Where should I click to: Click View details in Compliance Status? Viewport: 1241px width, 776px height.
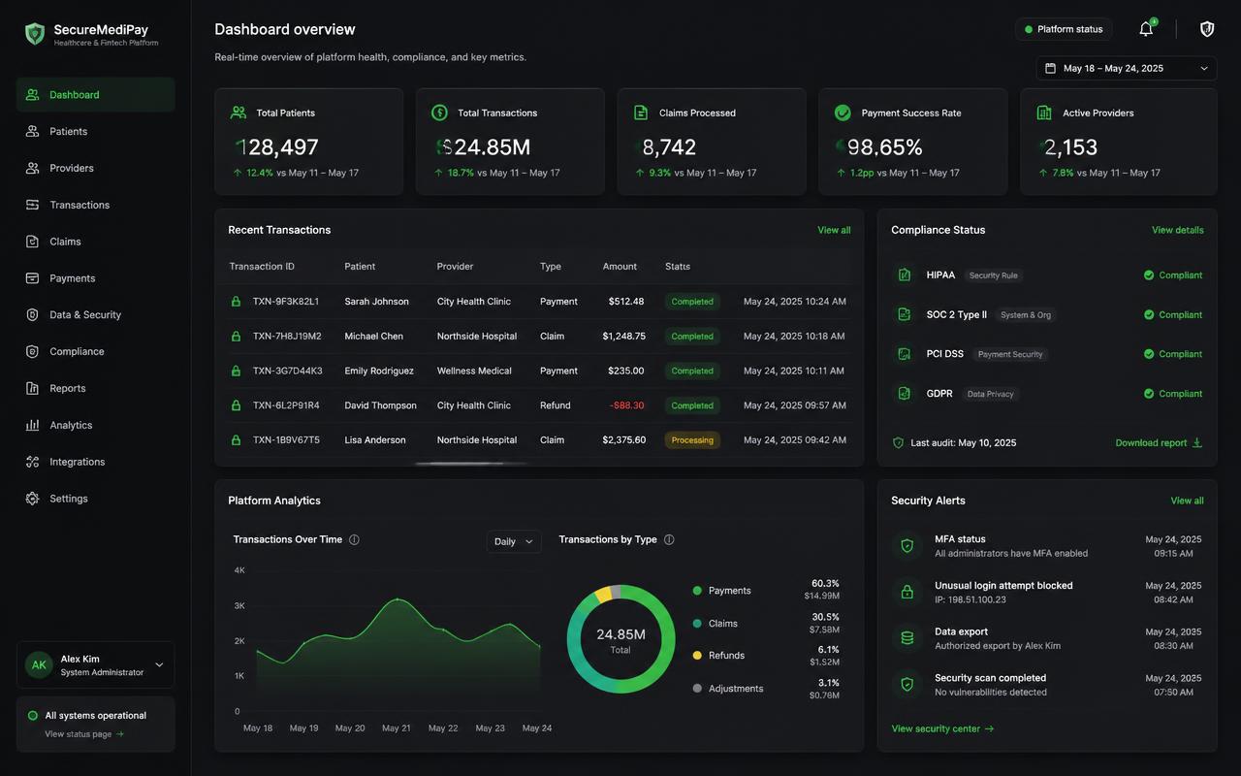click(1178, 230)
